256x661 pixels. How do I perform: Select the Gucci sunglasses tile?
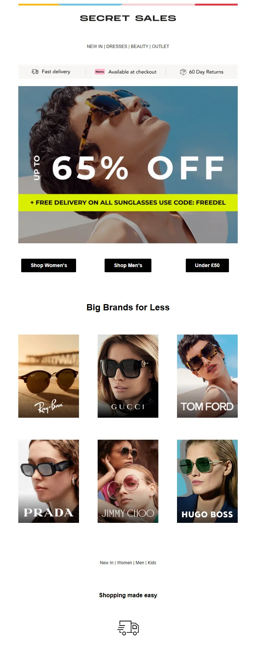point(128,376)
